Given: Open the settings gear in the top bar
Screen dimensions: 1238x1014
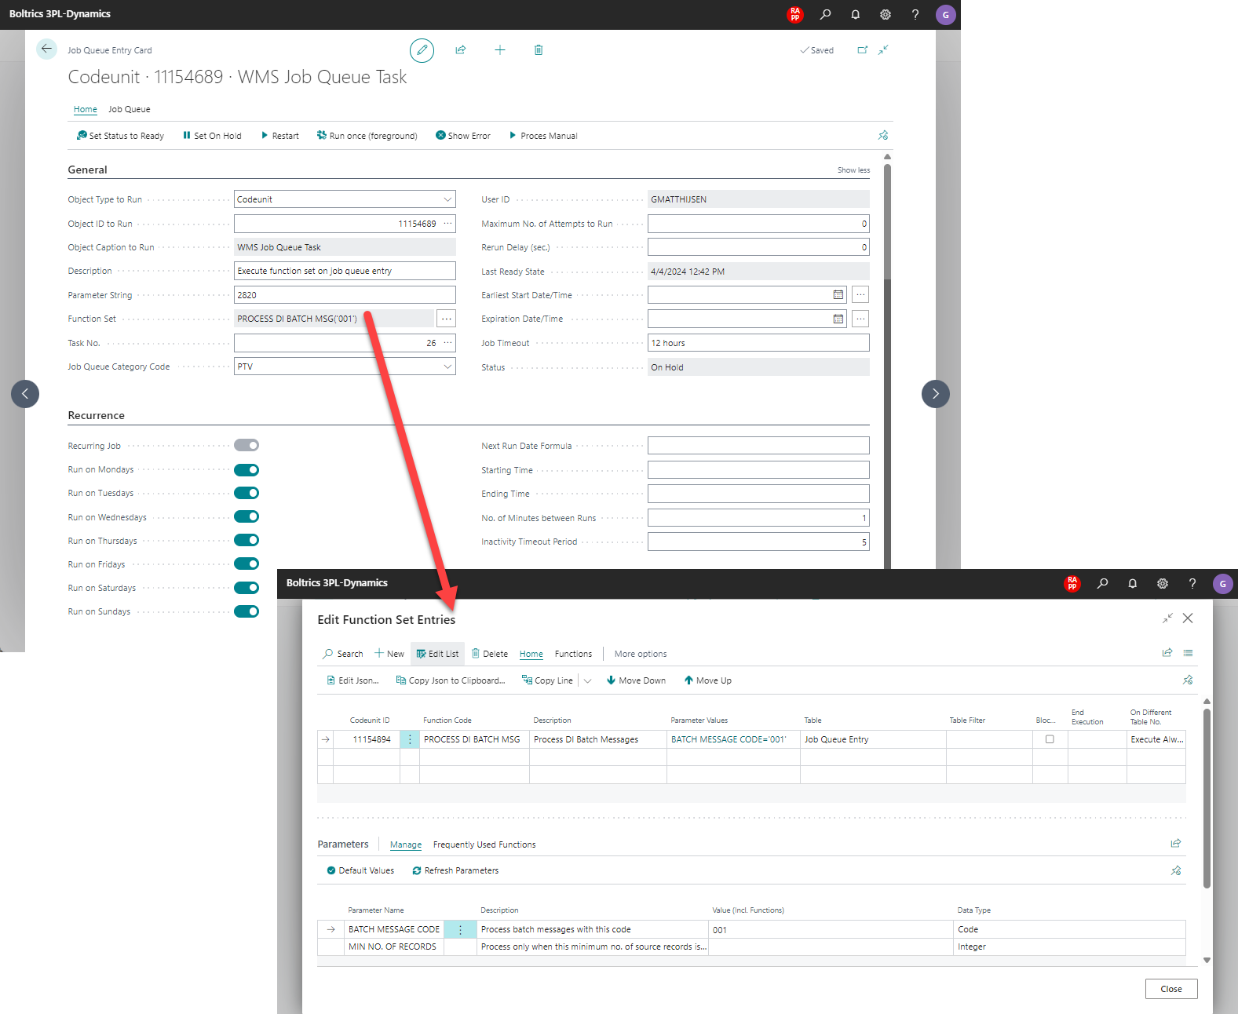Looking at the screenshot, I should [885, 14].
